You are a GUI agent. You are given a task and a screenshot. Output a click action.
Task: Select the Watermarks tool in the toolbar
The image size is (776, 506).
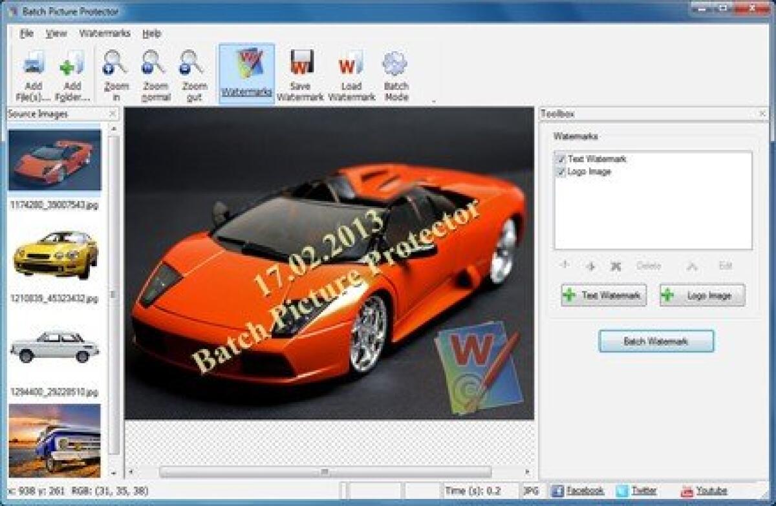point(246,71)
